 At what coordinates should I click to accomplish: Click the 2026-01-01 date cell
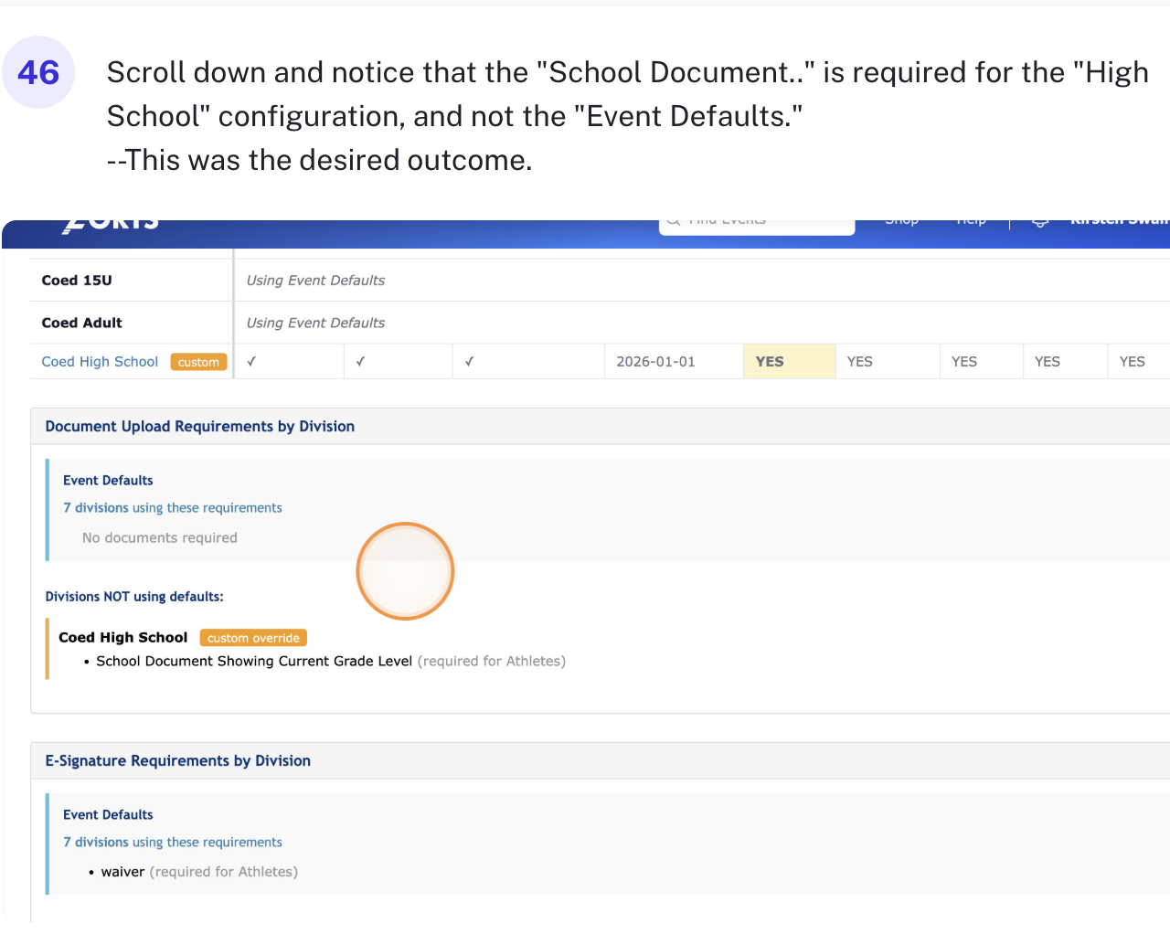(x=655, y=362)
